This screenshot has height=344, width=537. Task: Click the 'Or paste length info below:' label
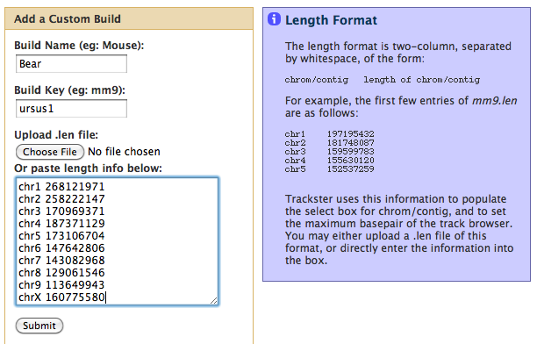point(88,168)
